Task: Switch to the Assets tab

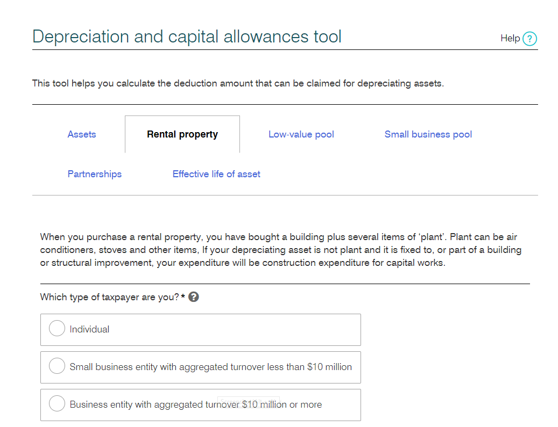Action: [82, 134]
